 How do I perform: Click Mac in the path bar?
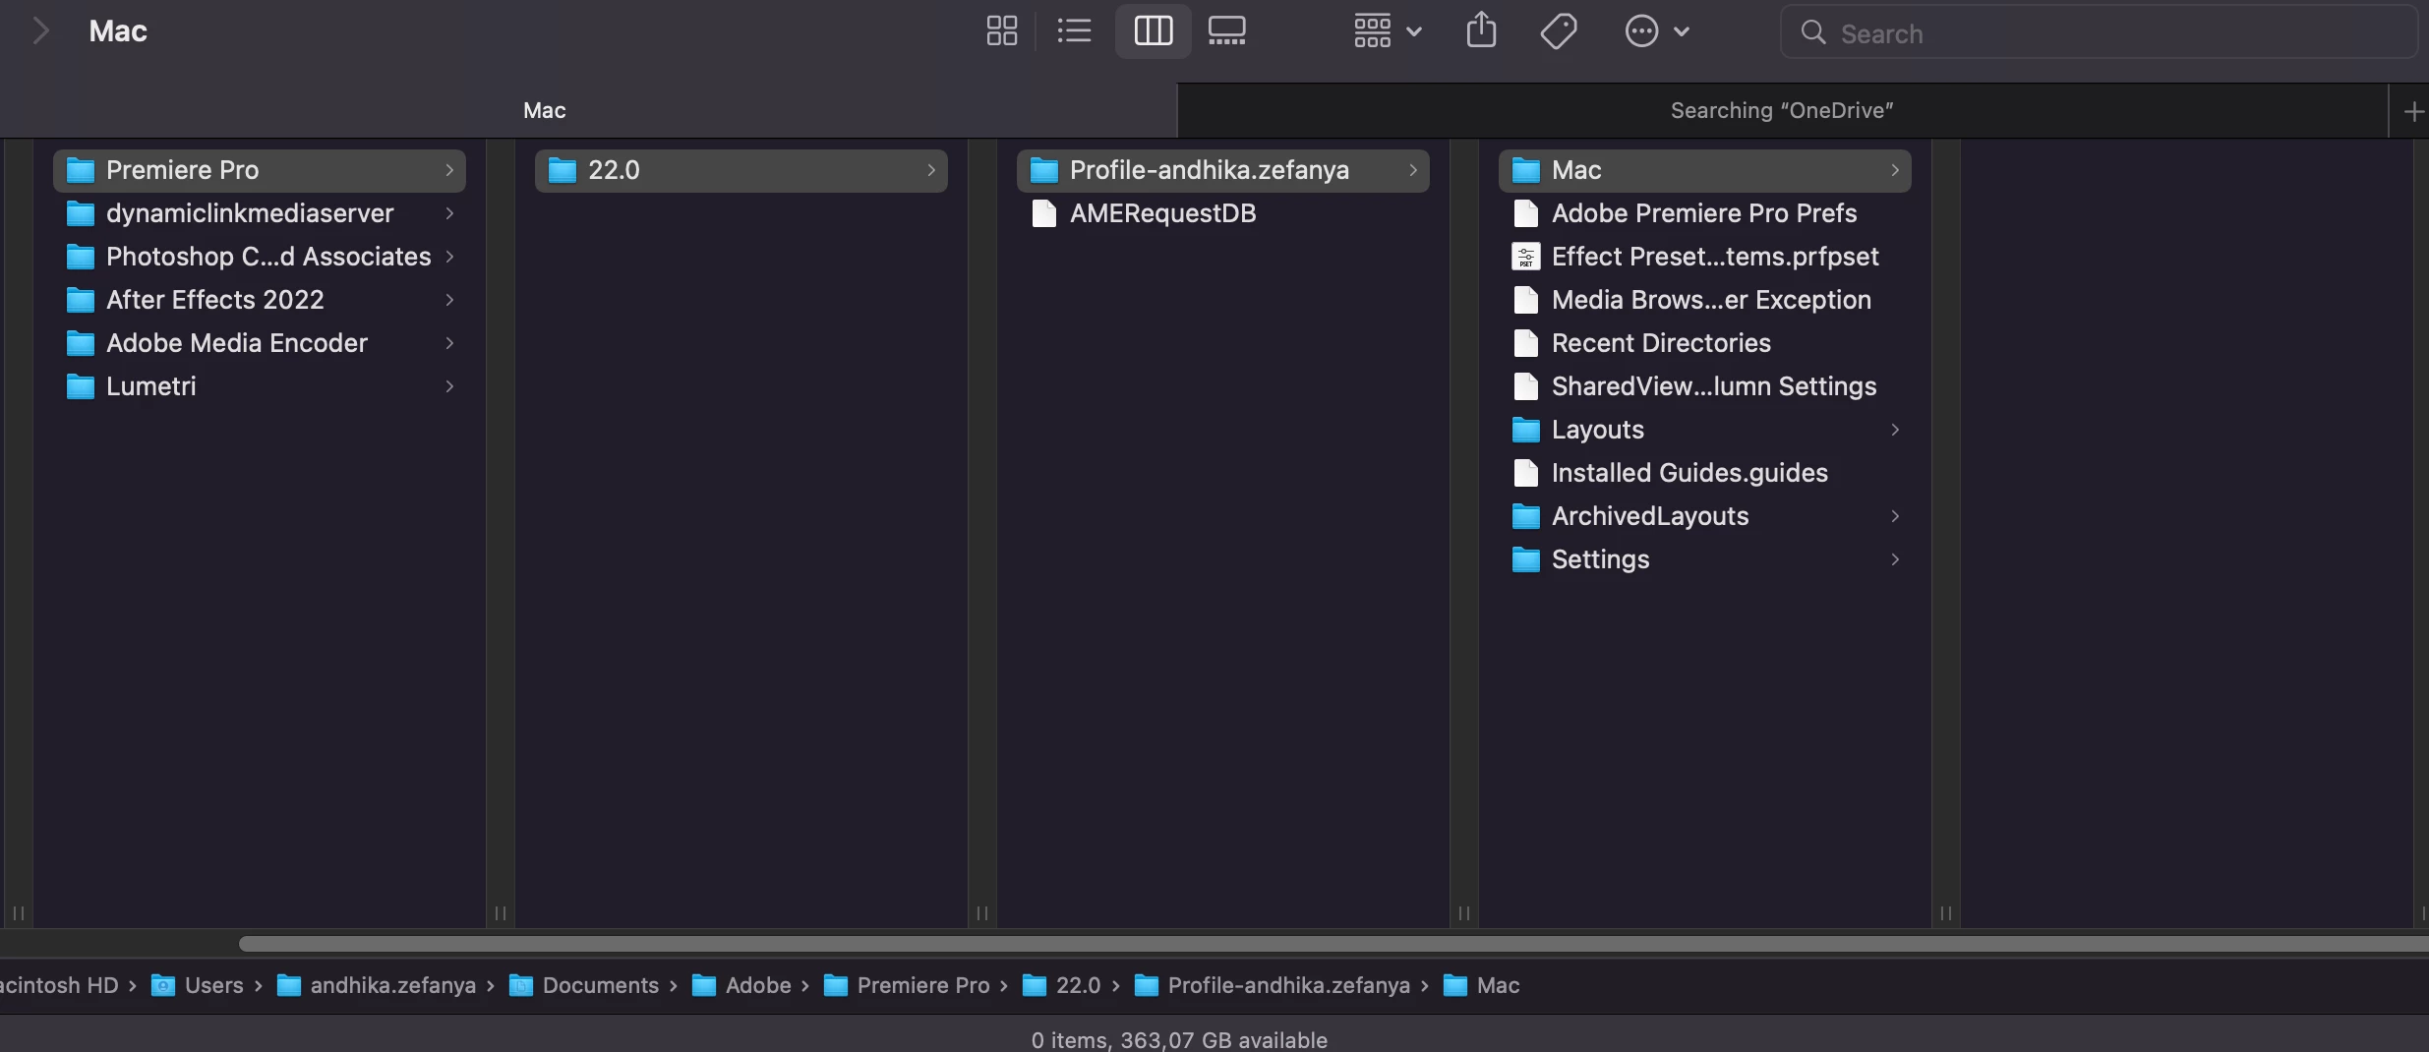click(x=1481, y=985)
